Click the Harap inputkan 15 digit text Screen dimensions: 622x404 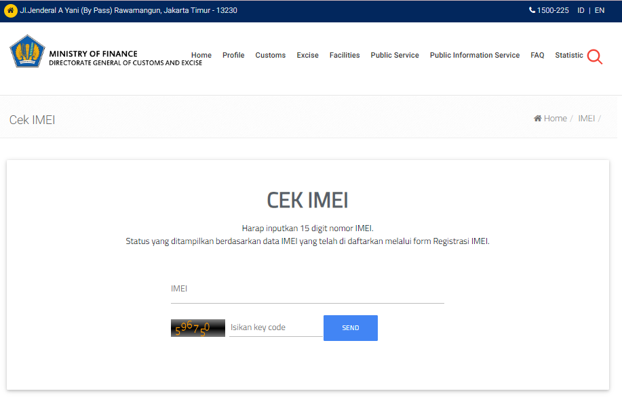click(x=307, y=228)
